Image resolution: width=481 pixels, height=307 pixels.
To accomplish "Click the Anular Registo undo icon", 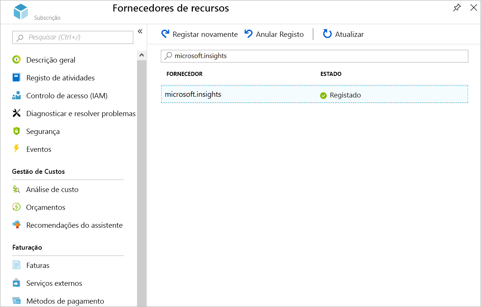I will (x=249, y=34).
